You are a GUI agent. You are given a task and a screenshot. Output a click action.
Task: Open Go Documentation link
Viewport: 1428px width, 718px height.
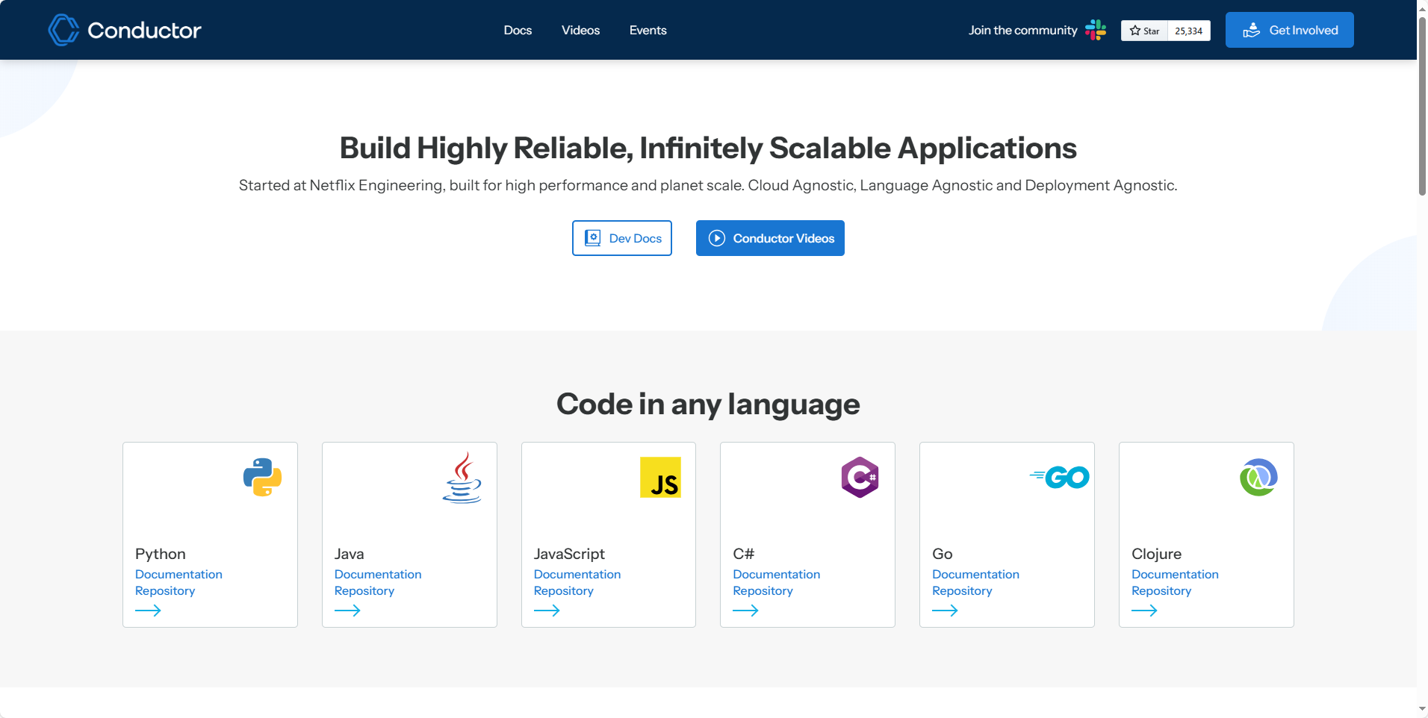975,574
